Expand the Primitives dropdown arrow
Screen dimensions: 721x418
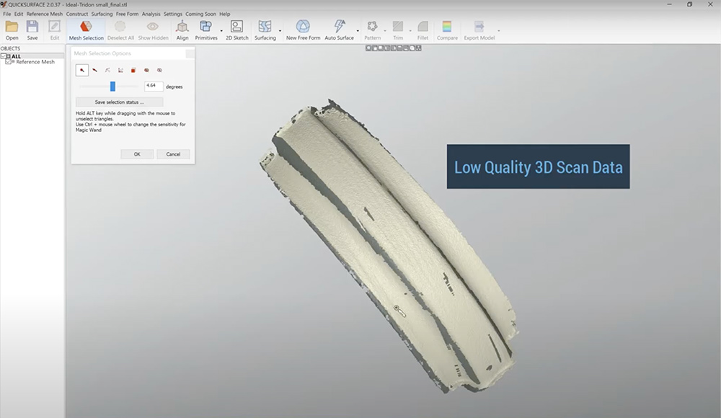(x=221, y=30)
